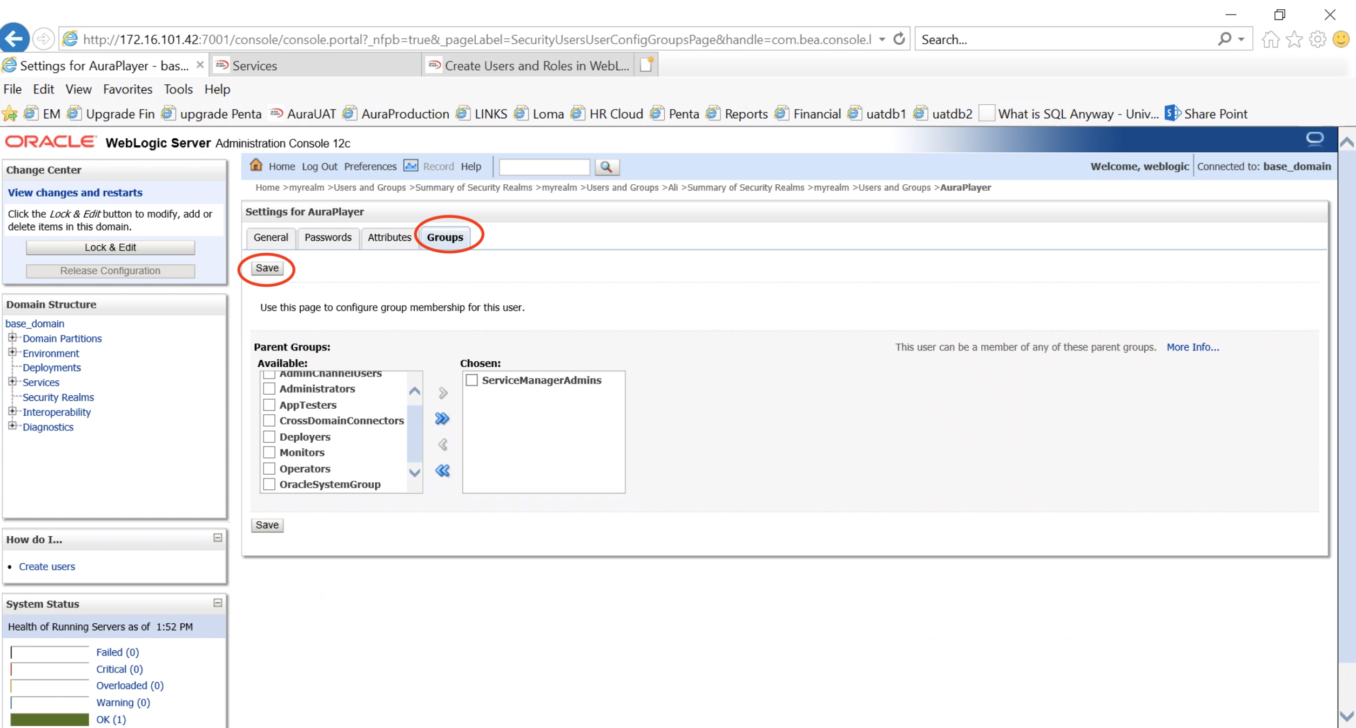
Task: Expand the Services tree node
Action: [12, 381]
